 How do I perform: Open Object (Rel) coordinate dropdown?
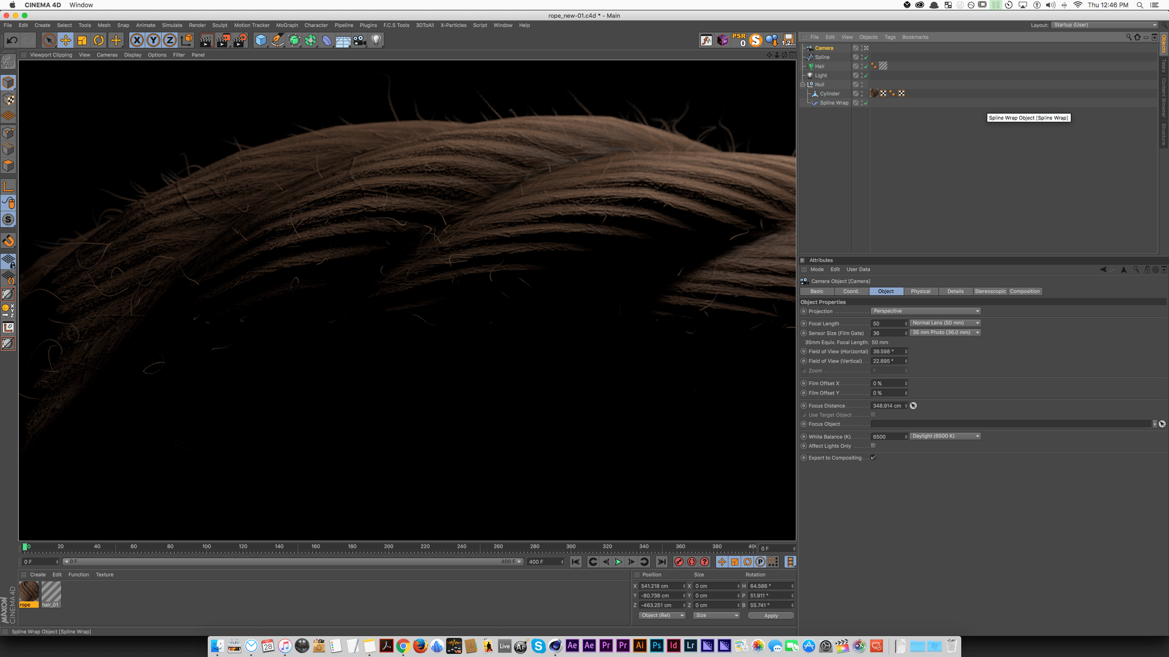pyautogui.click(x=662, y=616)
